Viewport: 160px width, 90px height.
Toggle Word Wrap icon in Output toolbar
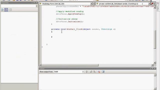[103, 72]
